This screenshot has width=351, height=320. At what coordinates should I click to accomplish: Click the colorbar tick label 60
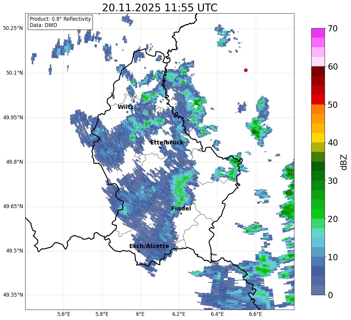click(333, 67)
